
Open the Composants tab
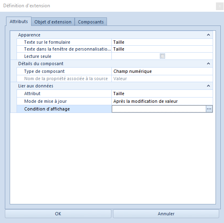91,22
